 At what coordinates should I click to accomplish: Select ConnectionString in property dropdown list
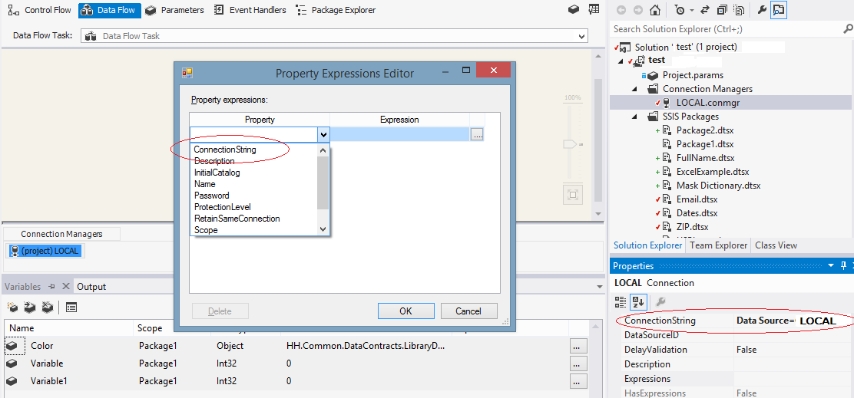click(225, 150)
